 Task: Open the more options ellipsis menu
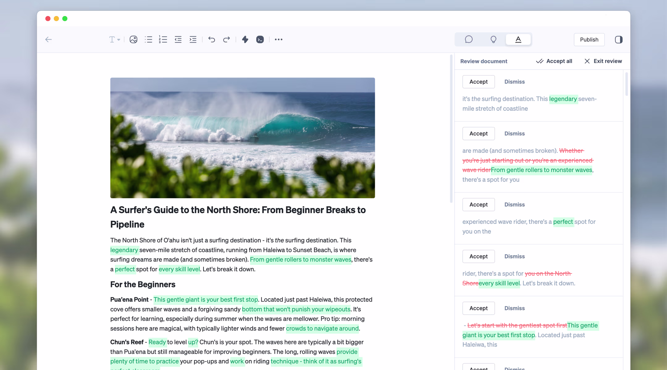(279, 39)
